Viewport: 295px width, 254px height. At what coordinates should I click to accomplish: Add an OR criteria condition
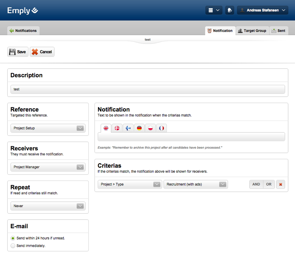point(269,184)
